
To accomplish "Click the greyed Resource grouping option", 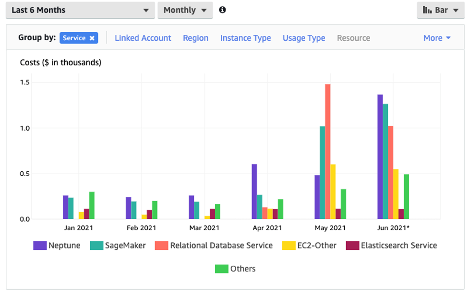I will (353, 38).
